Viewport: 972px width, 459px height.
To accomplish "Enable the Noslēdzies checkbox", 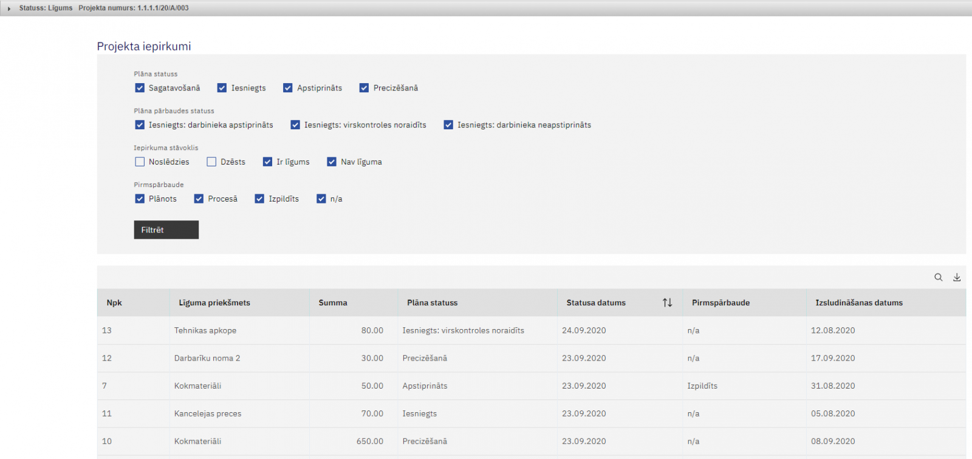I will [140, 162].
